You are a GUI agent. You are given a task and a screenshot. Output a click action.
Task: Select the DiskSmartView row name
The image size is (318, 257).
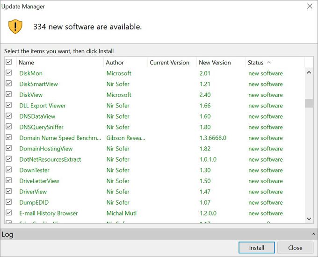click(x=38, y=84)
